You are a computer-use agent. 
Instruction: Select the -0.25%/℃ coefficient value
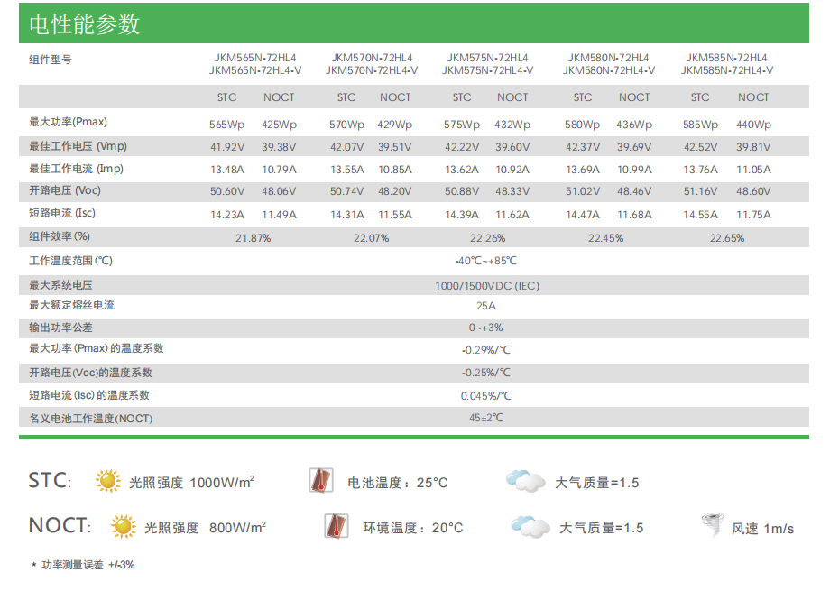tap(486, 373)
